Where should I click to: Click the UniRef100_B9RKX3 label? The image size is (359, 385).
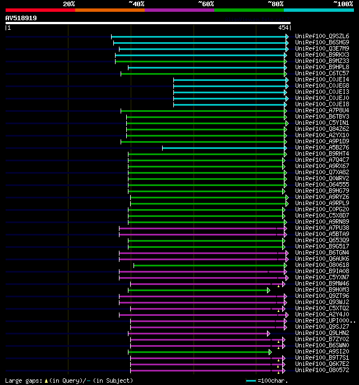coord(322,55)
